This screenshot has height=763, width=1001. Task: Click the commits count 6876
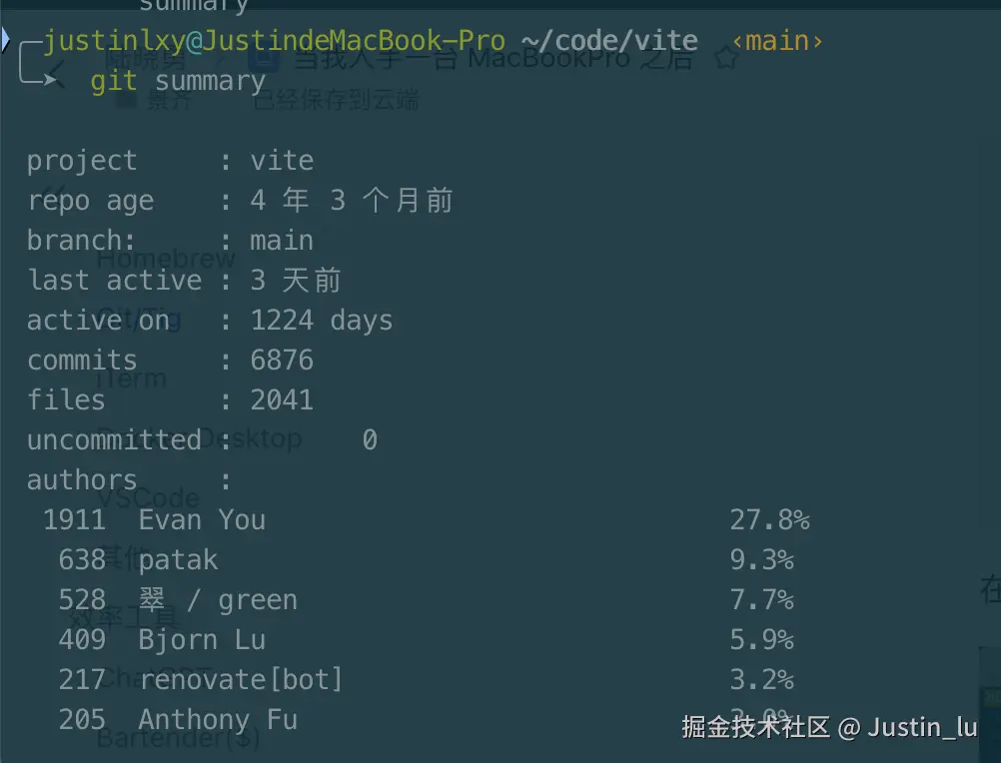[282, 361]
